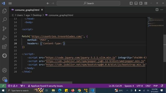Open the countries.trevorblades.com URL link
Screen dimensions: 166x93
click(57, 36)
